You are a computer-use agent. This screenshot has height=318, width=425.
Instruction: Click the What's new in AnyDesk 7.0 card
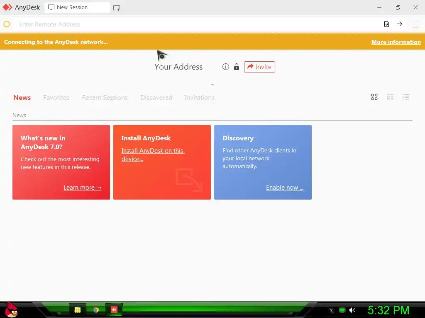pyautogui.click(x=61, y=162)
